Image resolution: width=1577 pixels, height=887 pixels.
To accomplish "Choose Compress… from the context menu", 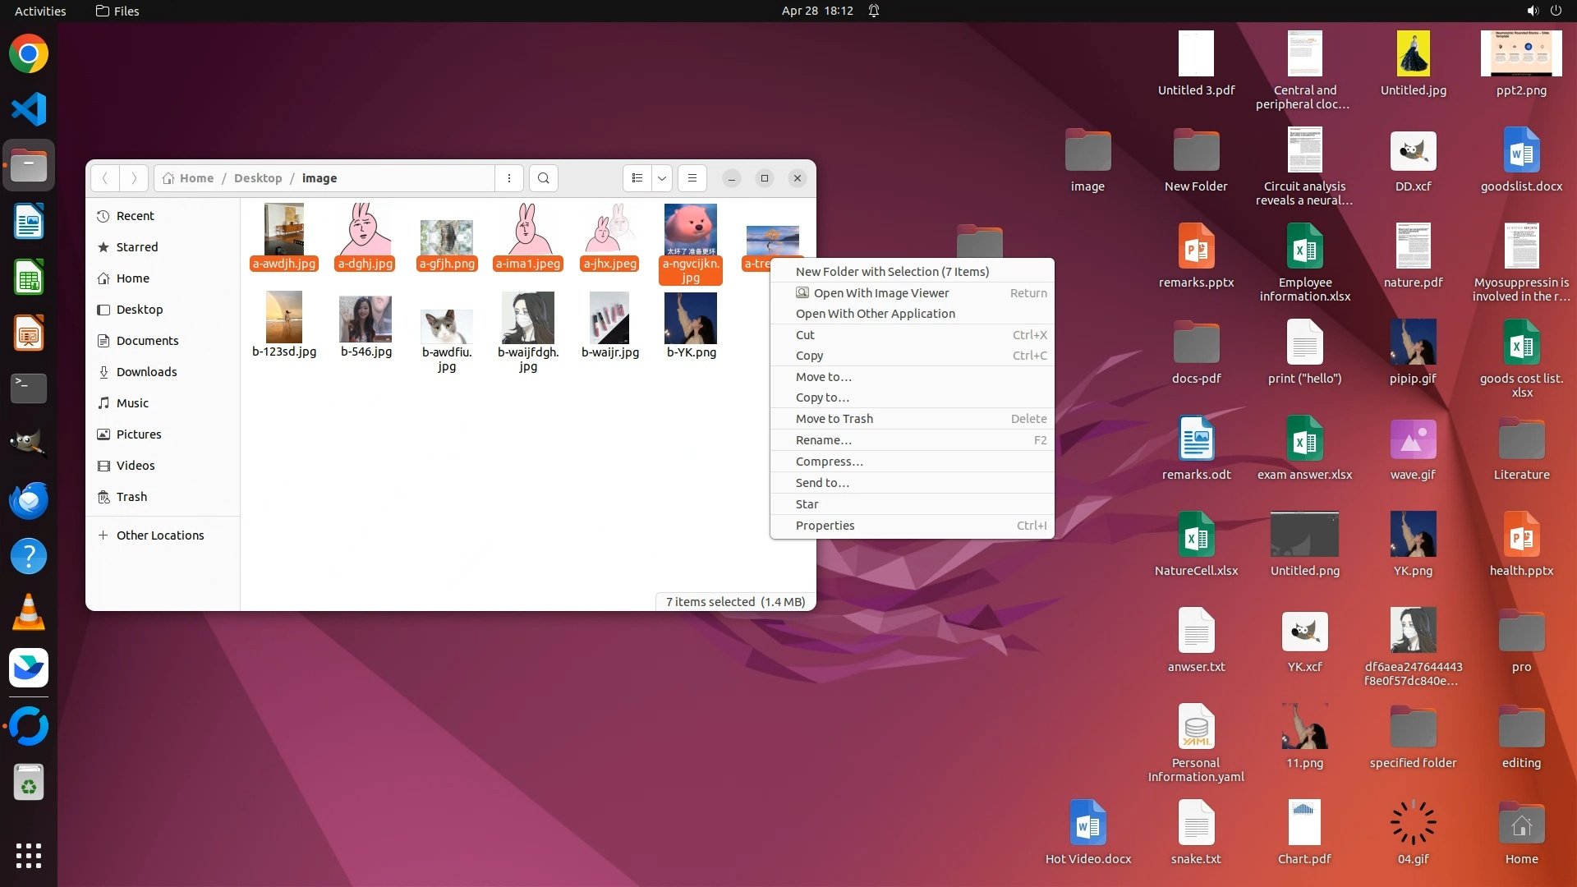I will point(829,462).
